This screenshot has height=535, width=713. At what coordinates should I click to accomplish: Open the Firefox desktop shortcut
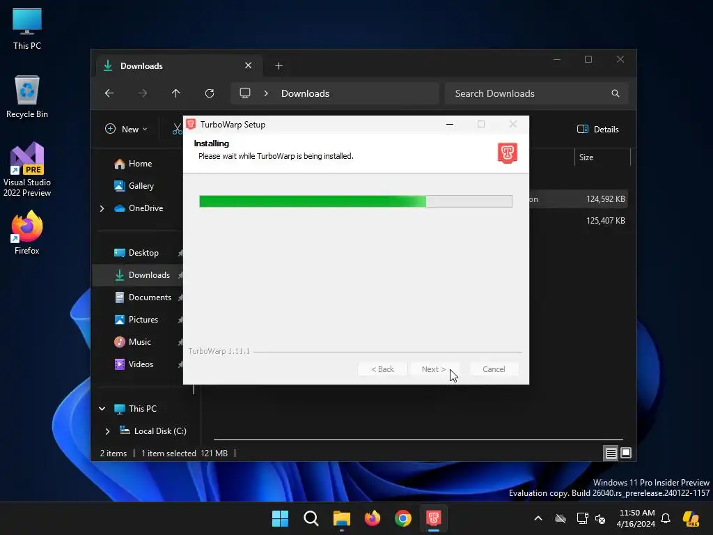(x=27, y=233)
